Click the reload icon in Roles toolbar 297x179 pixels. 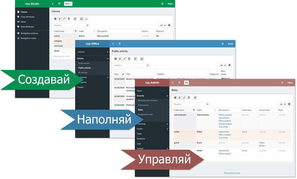click(x=195, y=98)
